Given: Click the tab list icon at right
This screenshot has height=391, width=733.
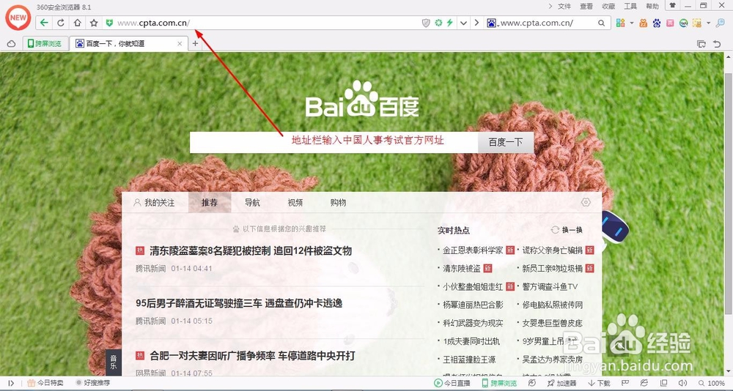Looking at the screenshot, I should (701, 44).
